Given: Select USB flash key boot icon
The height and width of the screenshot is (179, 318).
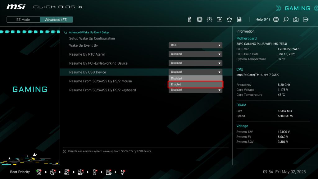Looking at the screenshot, I should [95, 172].
